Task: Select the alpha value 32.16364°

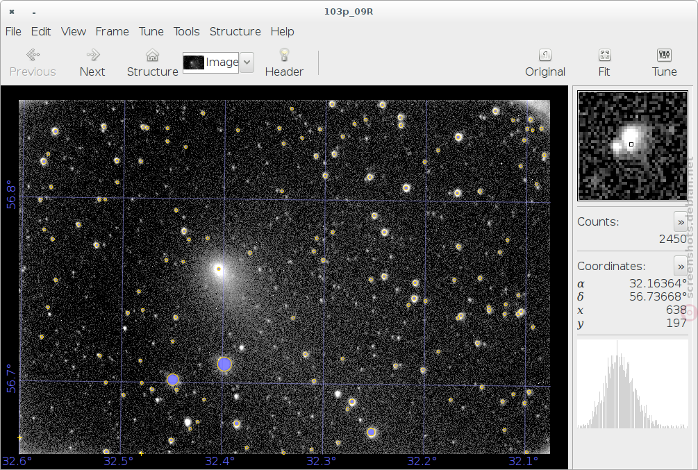Action: click(658, 283)
